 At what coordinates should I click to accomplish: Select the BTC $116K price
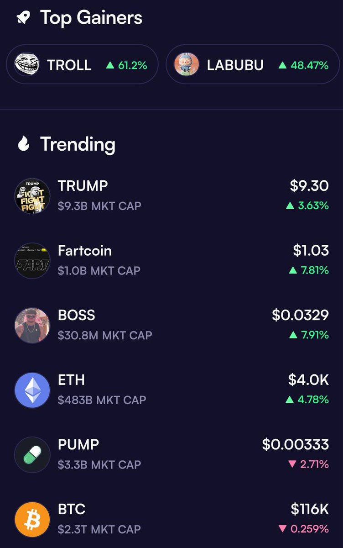click(x=310, y=509)
